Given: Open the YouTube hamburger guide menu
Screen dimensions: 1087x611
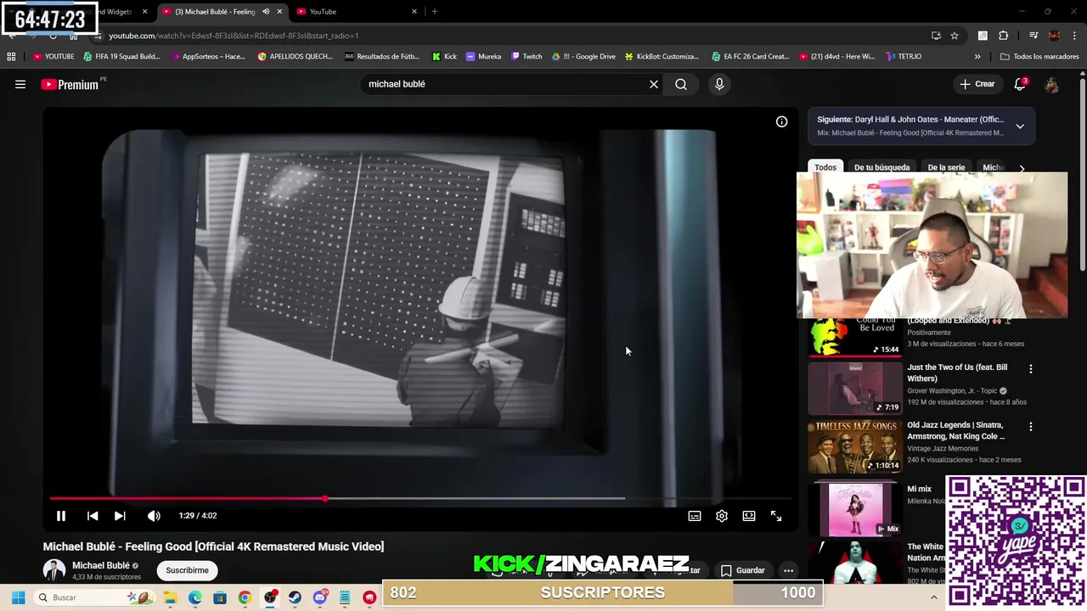Looking at the screenshot, I should [20, 84].
